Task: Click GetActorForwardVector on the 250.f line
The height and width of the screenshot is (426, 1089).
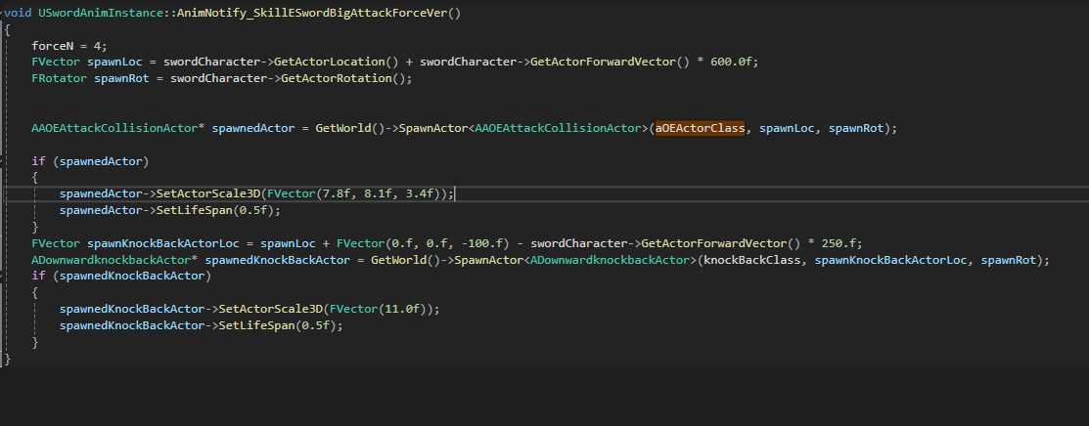Action: (714, 243)
